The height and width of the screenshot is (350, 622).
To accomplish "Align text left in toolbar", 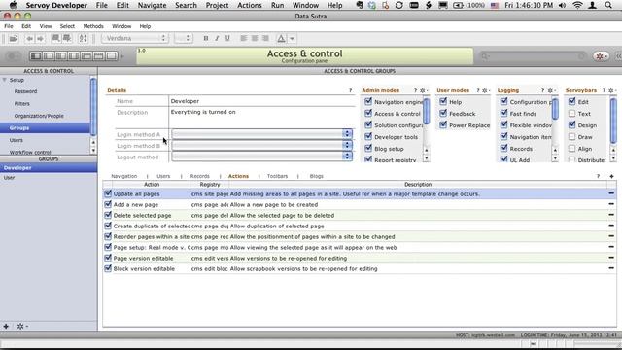I will [244, 39].
